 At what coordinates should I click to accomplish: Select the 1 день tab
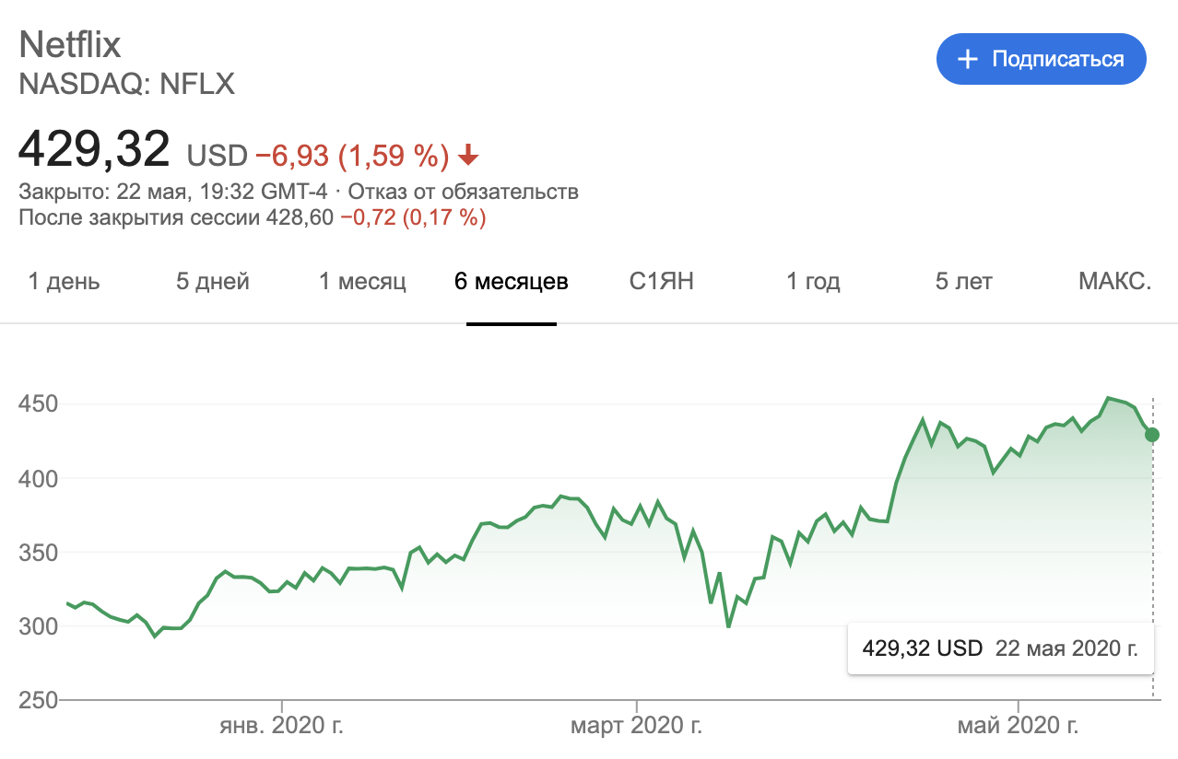(x=64, y=282)
